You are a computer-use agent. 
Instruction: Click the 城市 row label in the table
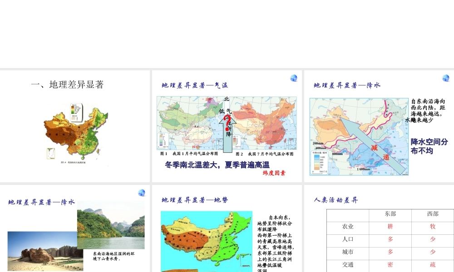[x=348, y=252]
